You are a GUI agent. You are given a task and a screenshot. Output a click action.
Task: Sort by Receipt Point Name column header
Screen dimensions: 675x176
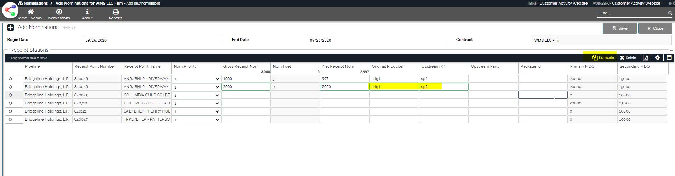(142, 66)
